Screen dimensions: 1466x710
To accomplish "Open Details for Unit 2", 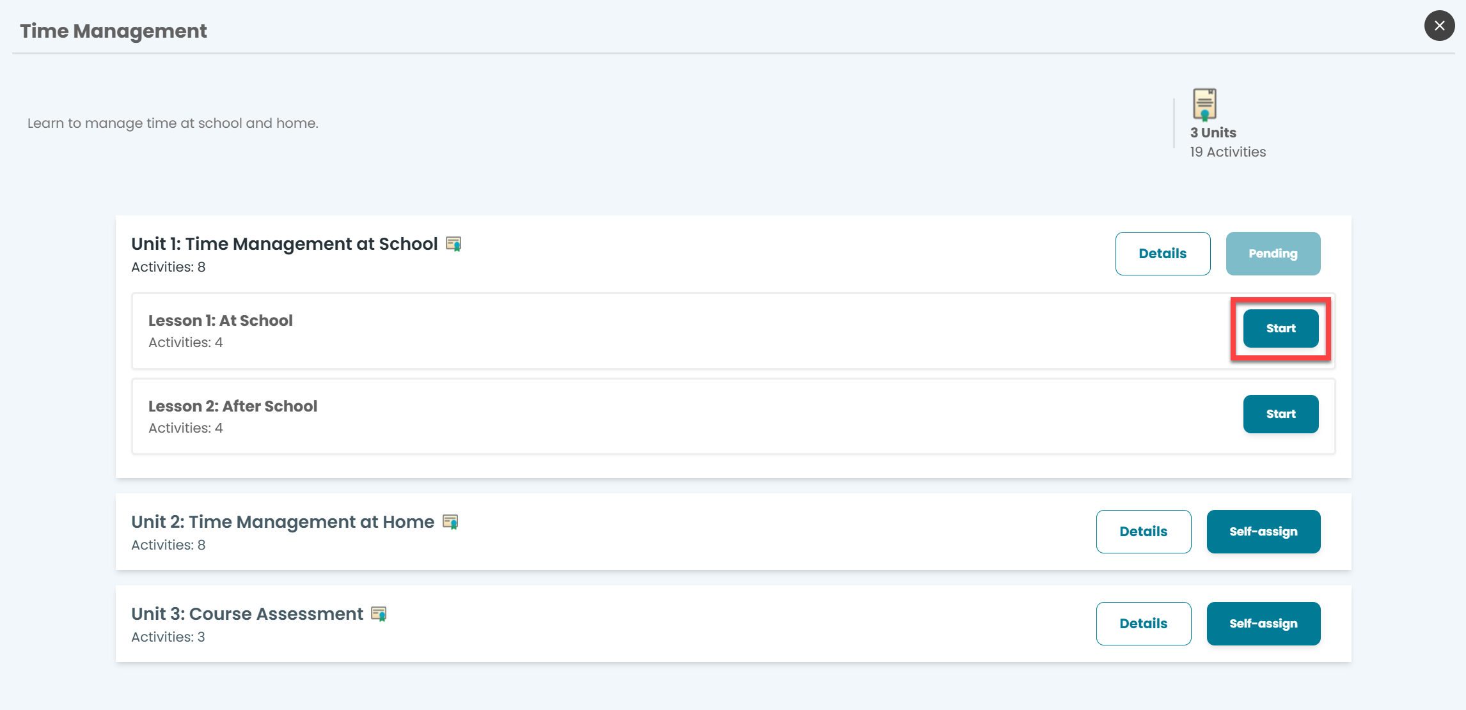I will (1143, 532).
